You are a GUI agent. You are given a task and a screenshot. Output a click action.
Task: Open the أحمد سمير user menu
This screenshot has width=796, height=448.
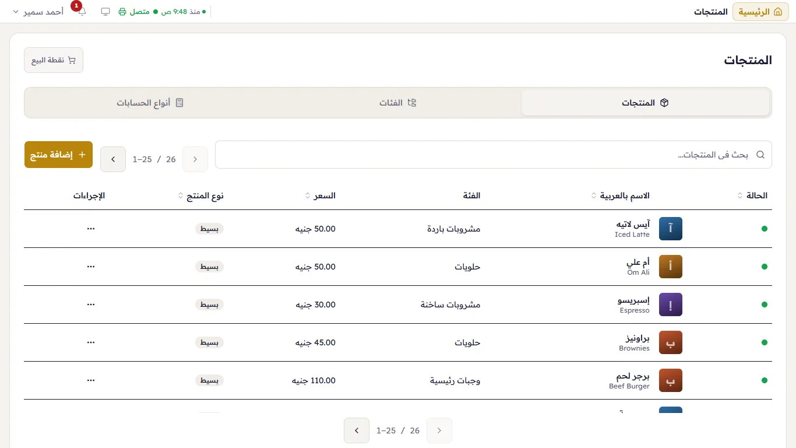point(38,12)
